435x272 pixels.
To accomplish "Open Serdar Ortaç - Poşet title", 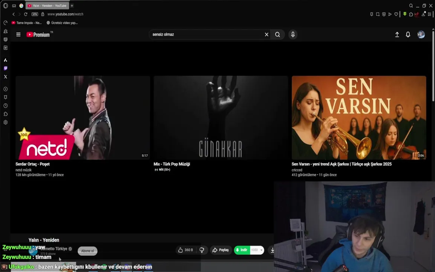I will pyautogui.click(x=32, y=164).
